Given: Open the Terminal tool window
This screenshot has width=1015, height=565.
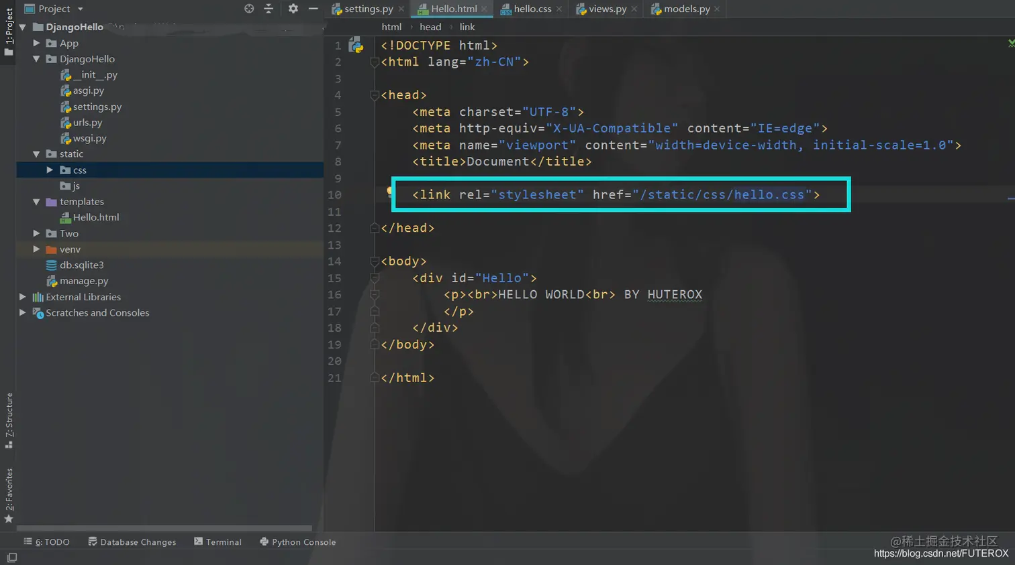Looking at the screenshot, I should pyautogui.click(x=217, y=542).
